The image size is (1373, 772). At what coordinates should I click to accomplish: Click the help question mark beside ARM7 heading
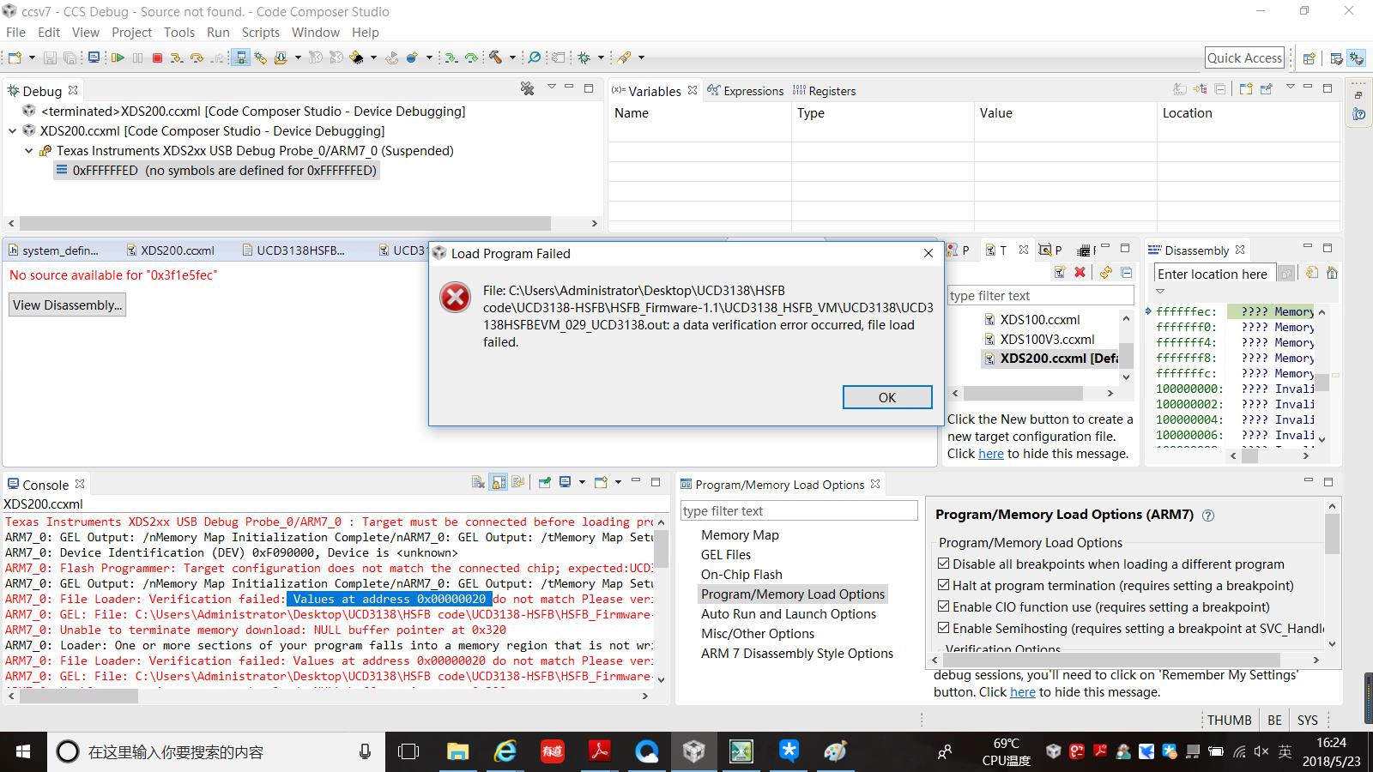(x=1208, y=516)
